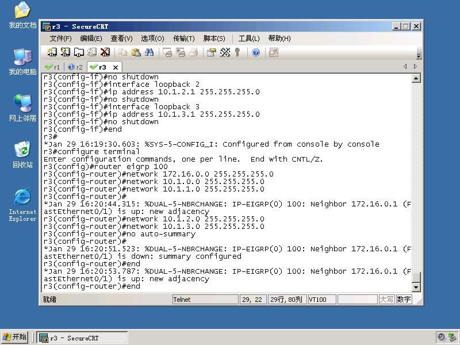
Task: Click the right arrow to show next tabs
Action: click(415, 67)
